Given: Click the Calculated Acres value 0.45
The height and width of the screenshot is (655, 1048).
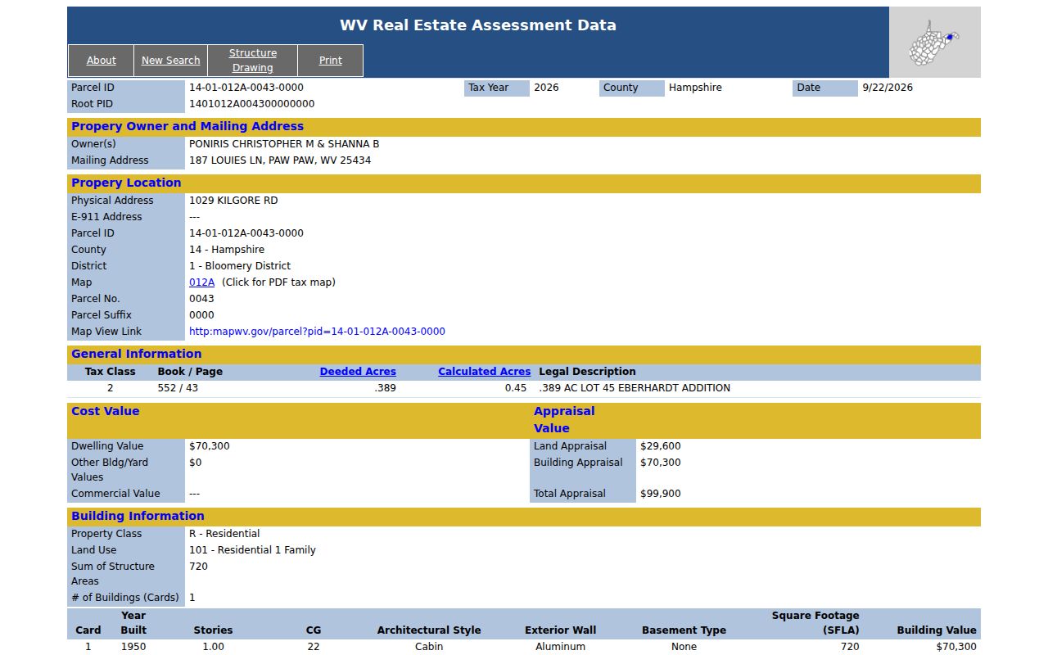Looking at the screenshot, I should tap(516, 388).
